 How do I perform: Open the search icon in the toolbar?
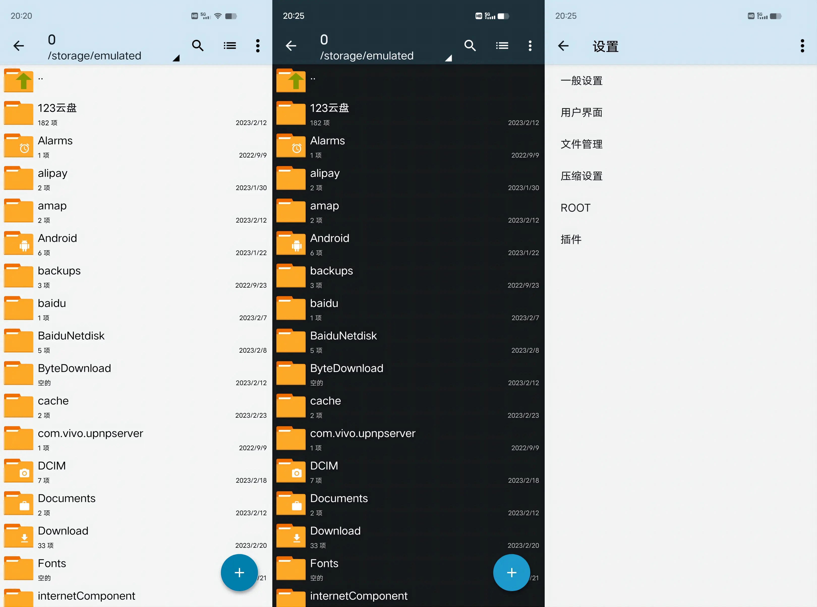[x=198, y=46]
